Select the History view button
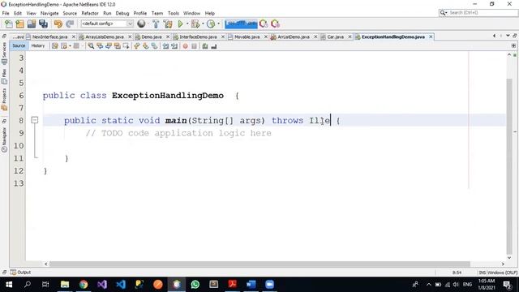Image resolution: width=519 pixels, height=292 pixels. 38,45
